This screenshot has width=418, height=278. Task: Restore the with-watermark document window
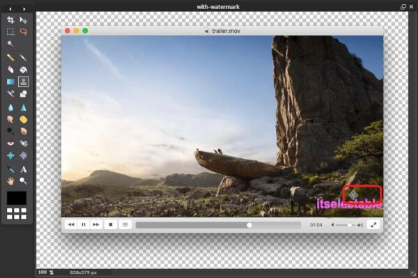(x=403, y=7)
